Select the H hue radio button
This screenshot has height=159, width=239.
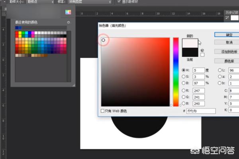184,70
